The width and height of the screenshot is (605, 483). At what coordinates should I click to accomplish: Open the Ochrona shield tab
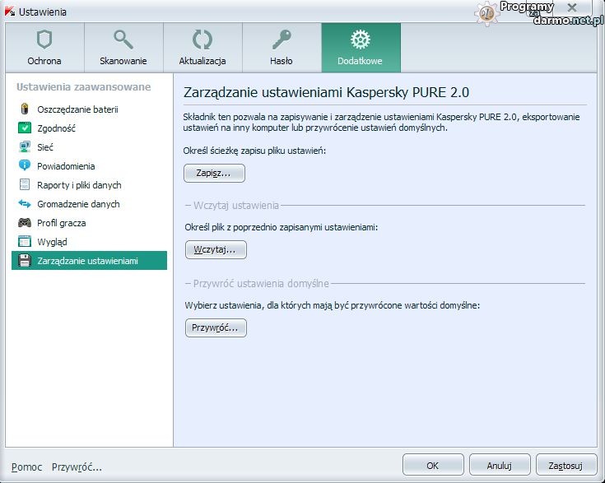click(44, 48)
